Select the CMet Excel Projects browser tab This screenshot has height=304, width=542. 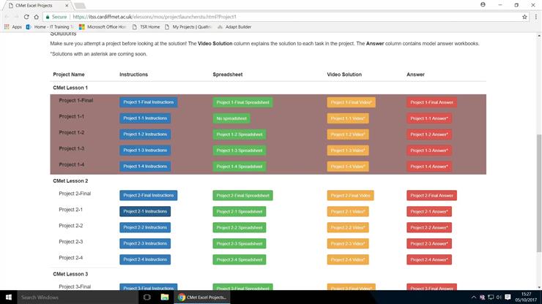(x=37, y=6)
